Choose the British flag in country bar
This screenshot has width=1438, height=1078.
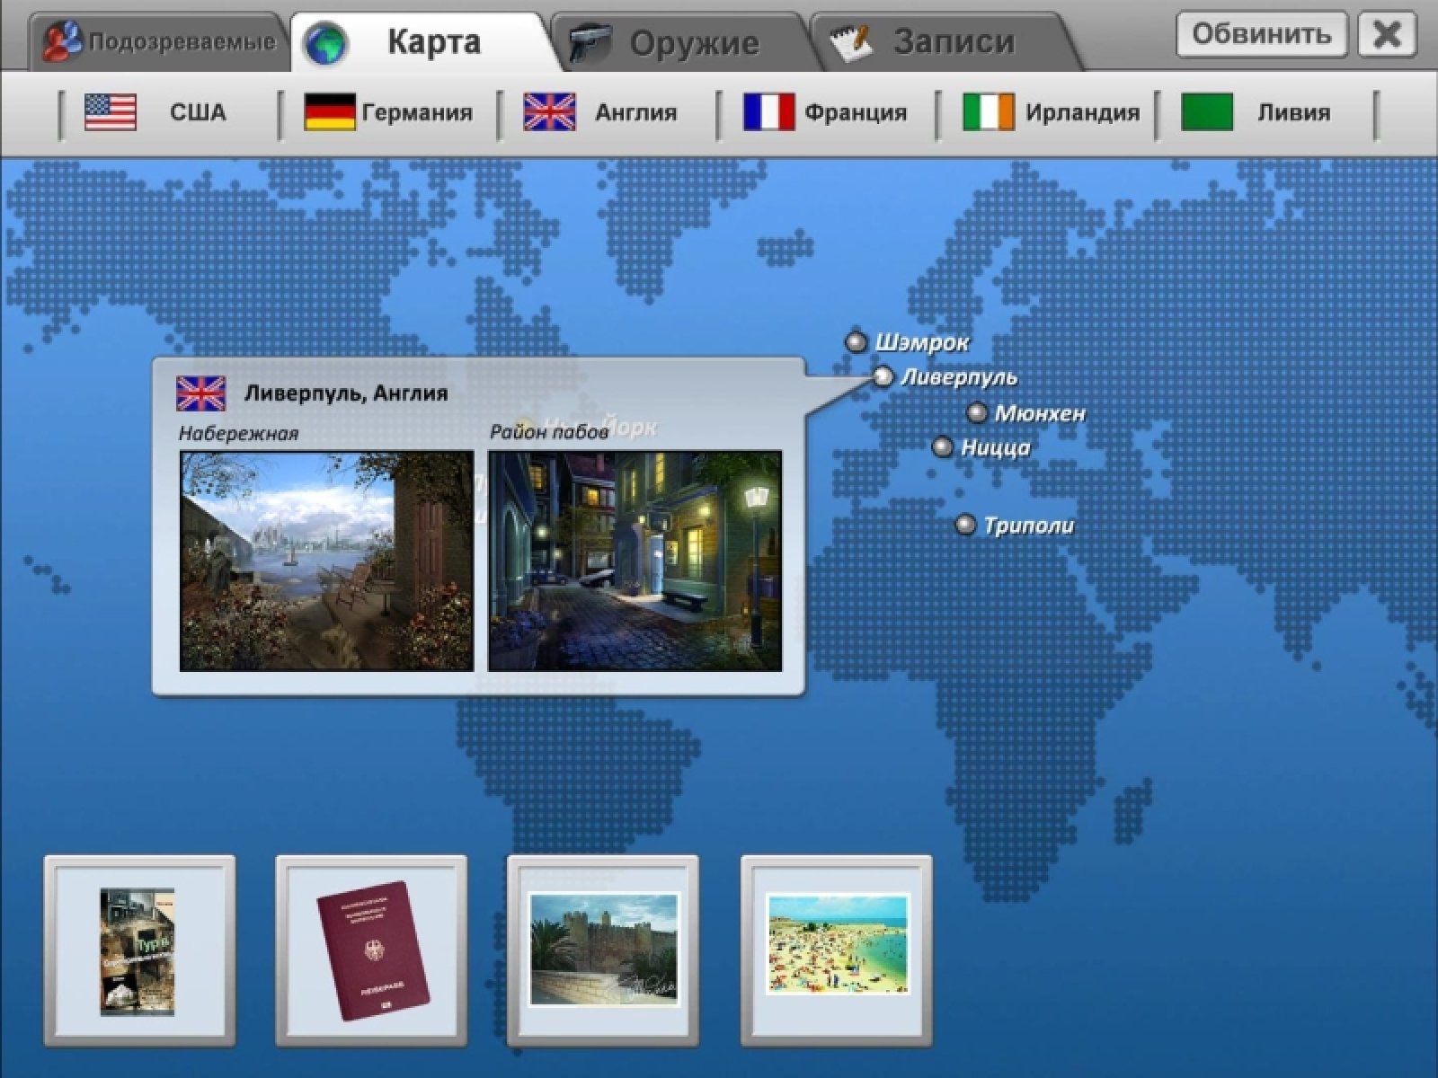click(x=549, y=112)
